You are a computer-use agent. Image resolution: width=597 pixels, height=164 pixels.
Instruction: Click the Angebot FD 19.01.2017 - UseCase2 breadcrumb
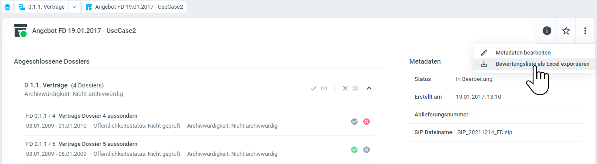134,7
